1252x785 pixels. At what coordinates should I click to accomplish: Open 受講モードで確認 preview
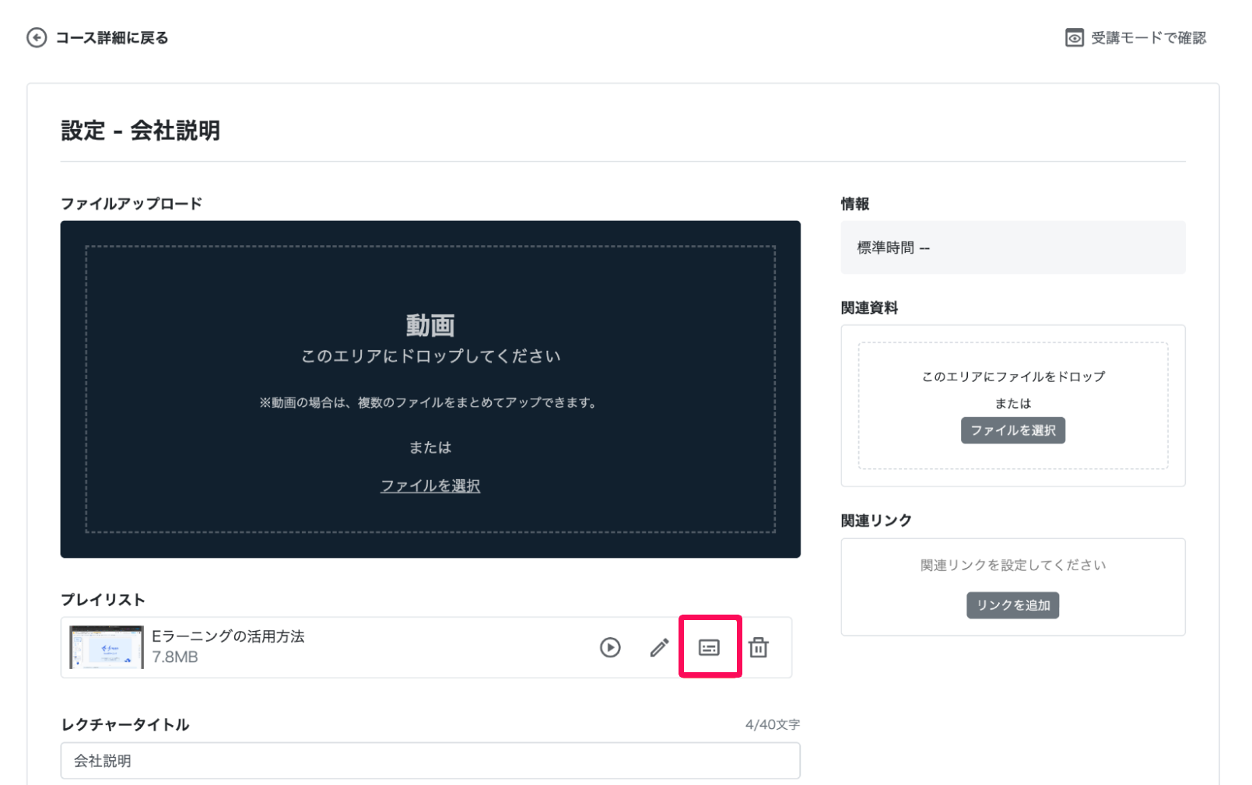point(1148,37)
